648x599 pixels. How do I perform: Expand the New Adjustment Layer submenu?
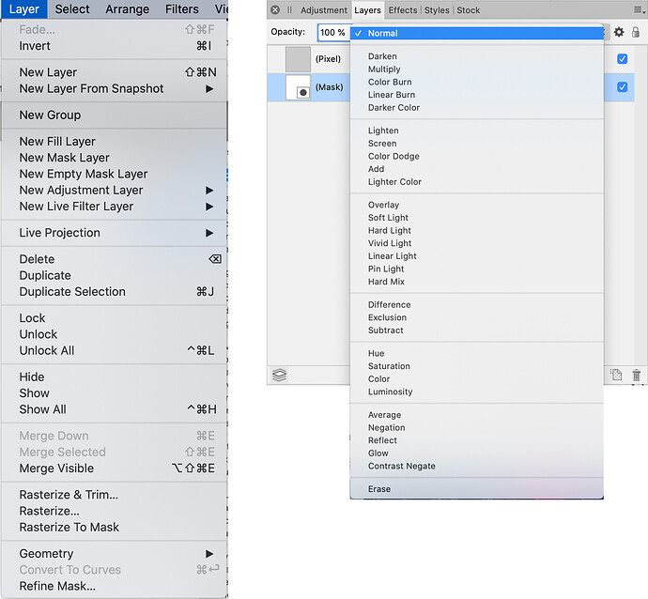209,191
